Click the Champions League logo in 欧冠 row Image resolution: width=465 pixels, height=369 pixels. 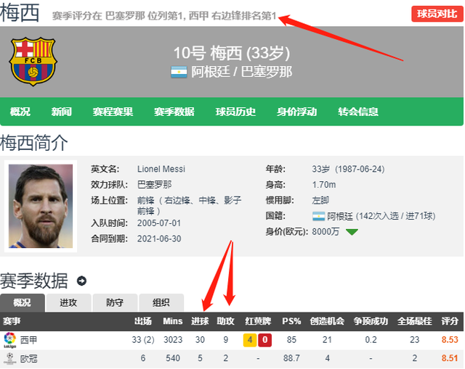coord(9,358)
